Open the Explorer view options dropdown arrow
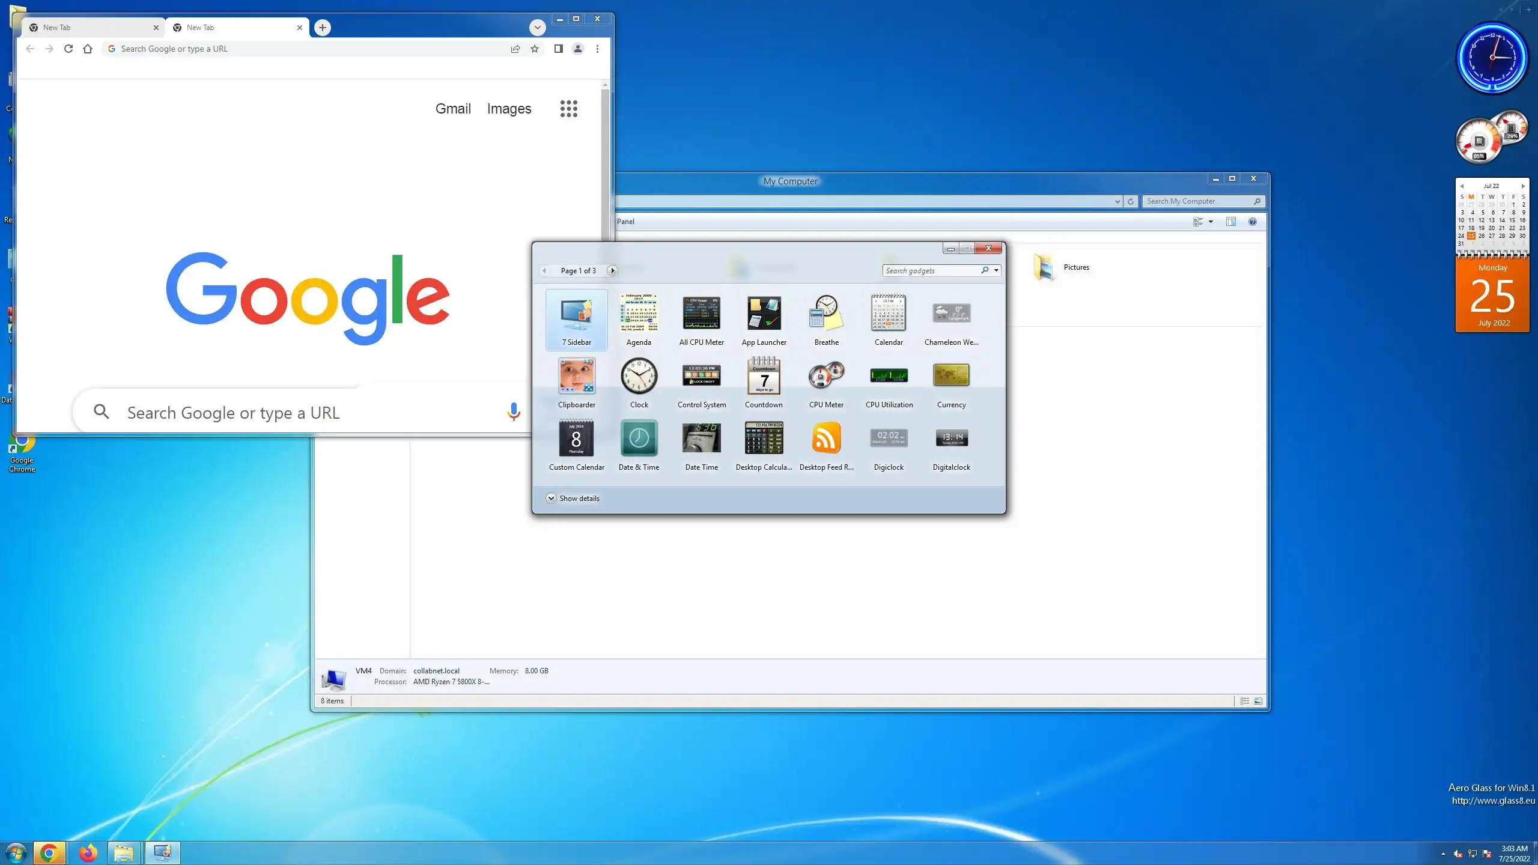Screen dimensions: 1538x865 1211,222
